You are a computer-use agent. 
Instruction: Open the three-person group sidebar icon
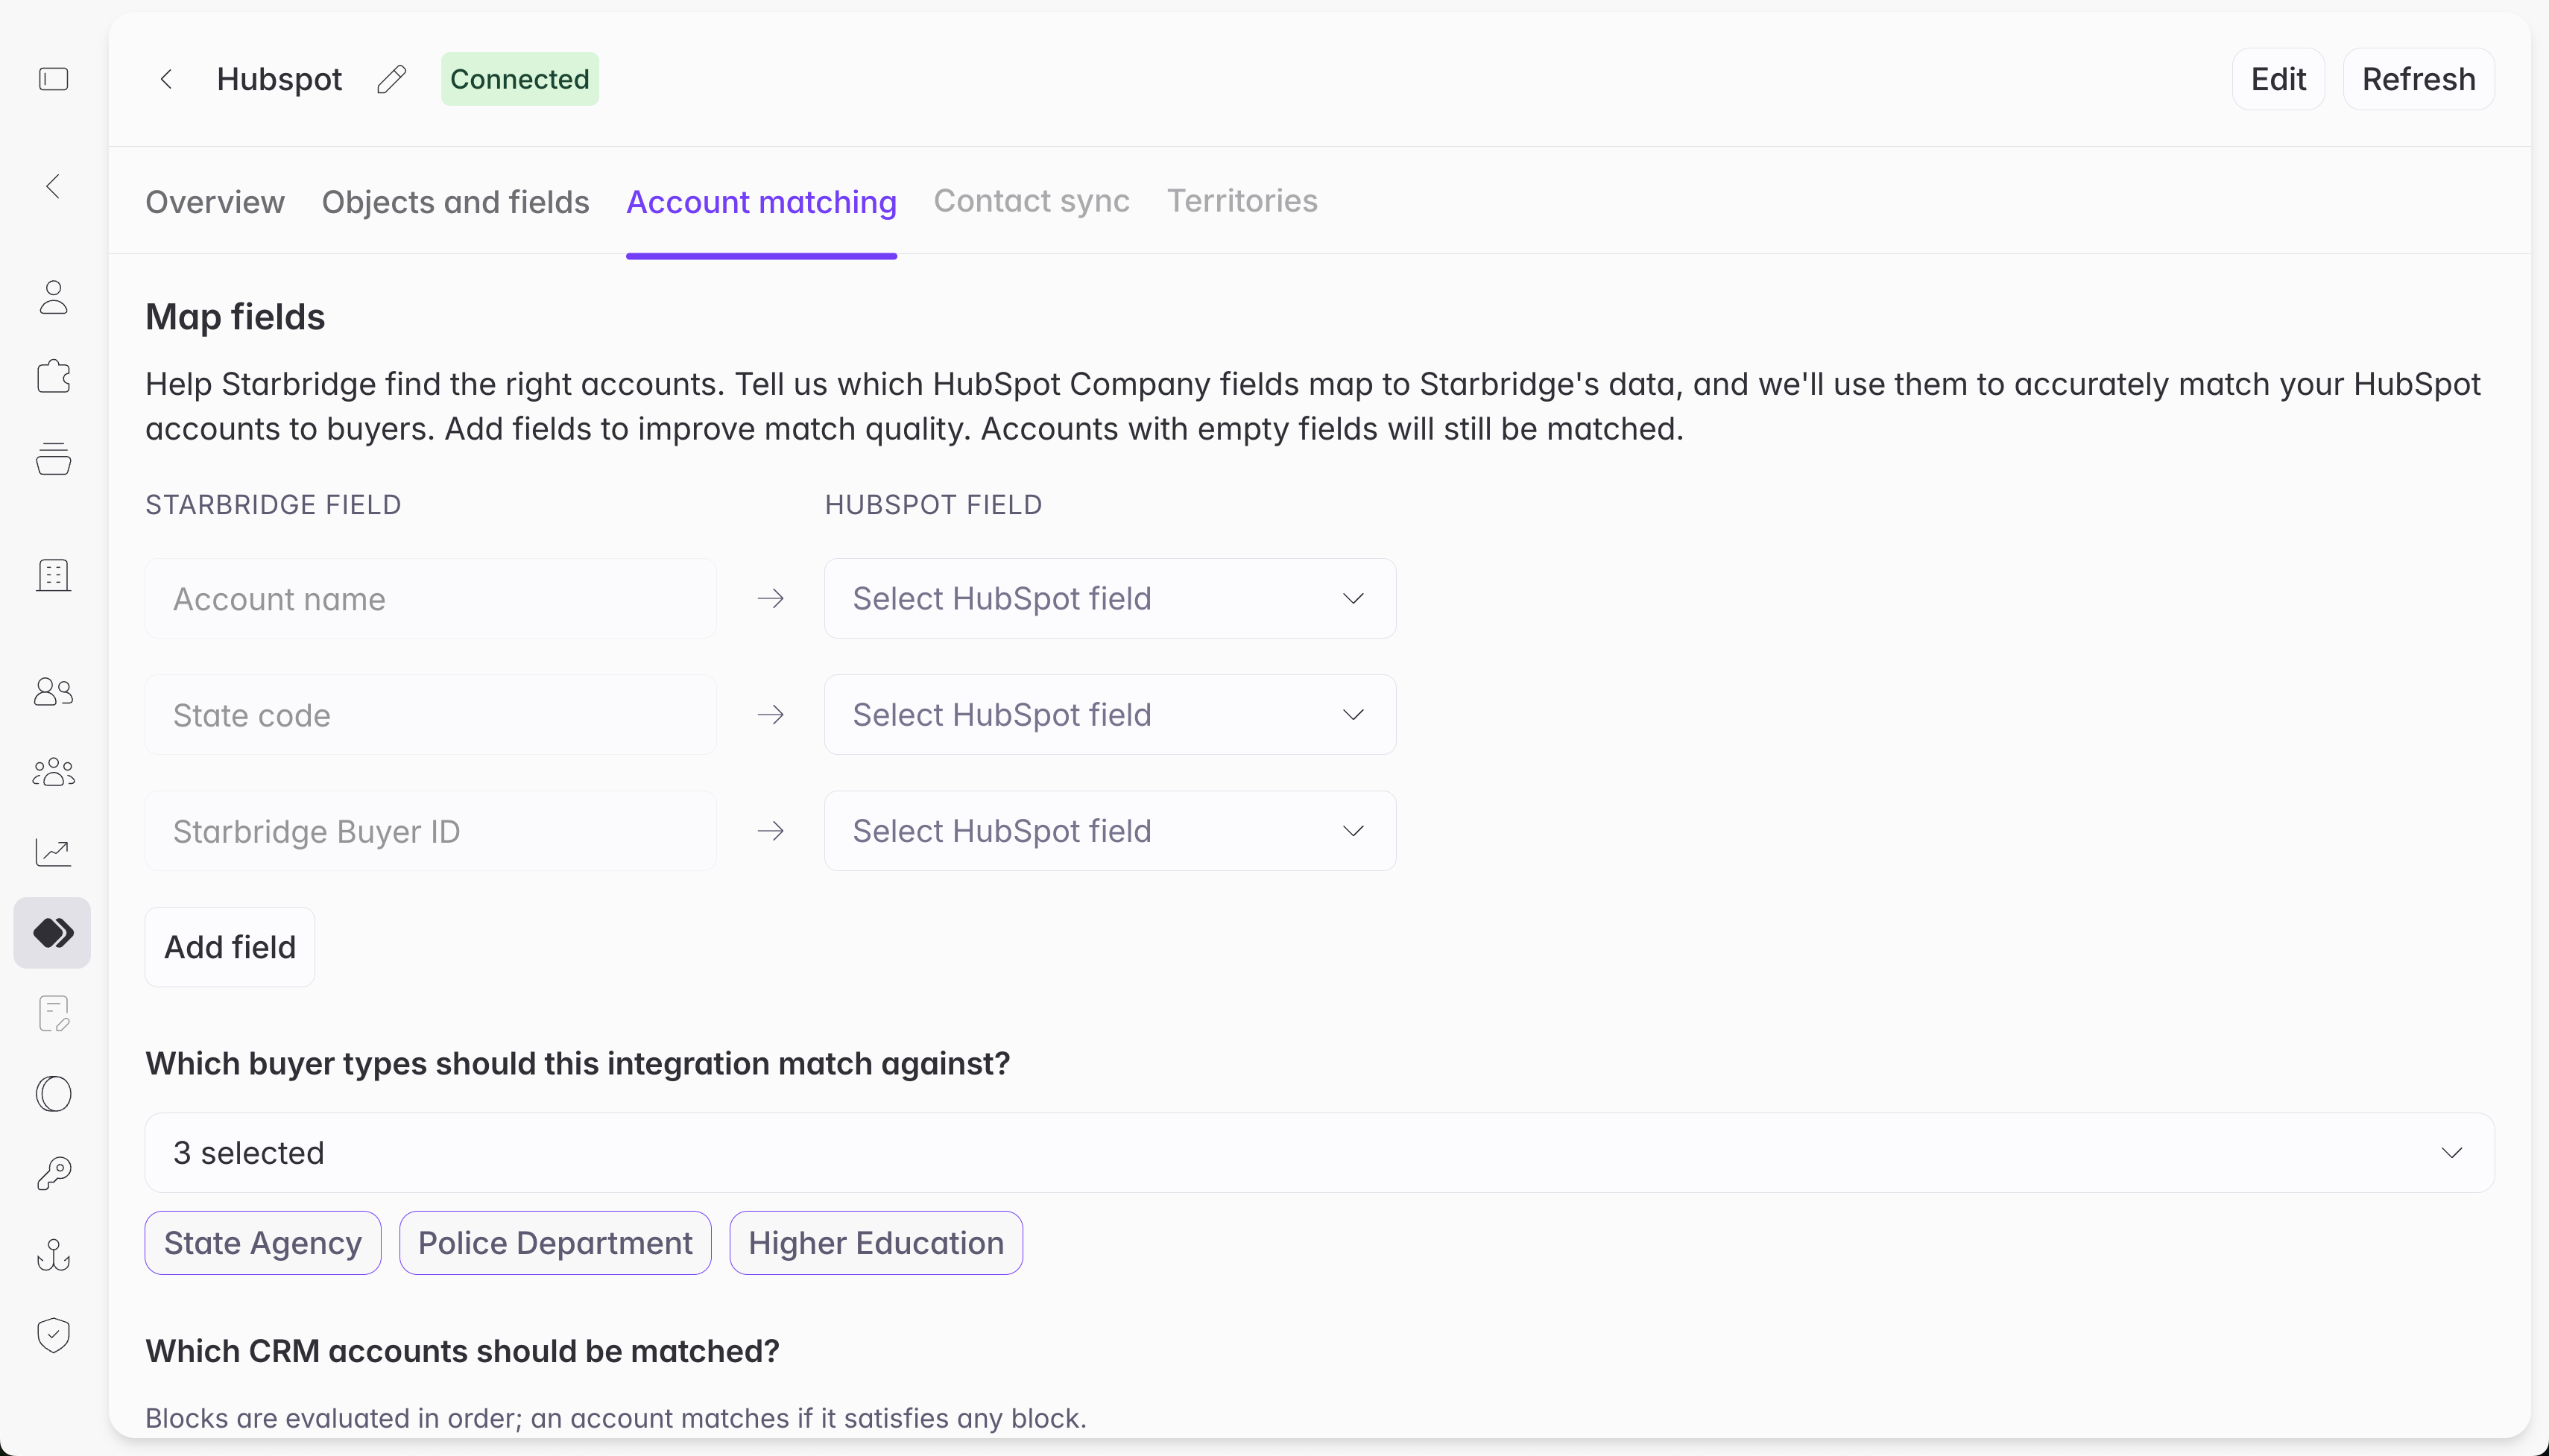53,772
